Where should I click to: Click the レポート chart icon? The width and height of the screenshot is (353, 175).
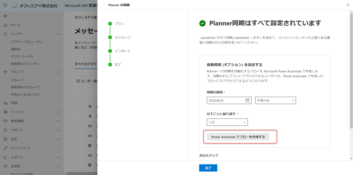[6, 157]
